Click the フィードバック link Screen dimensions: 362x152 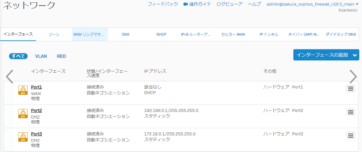coord(163,4)
